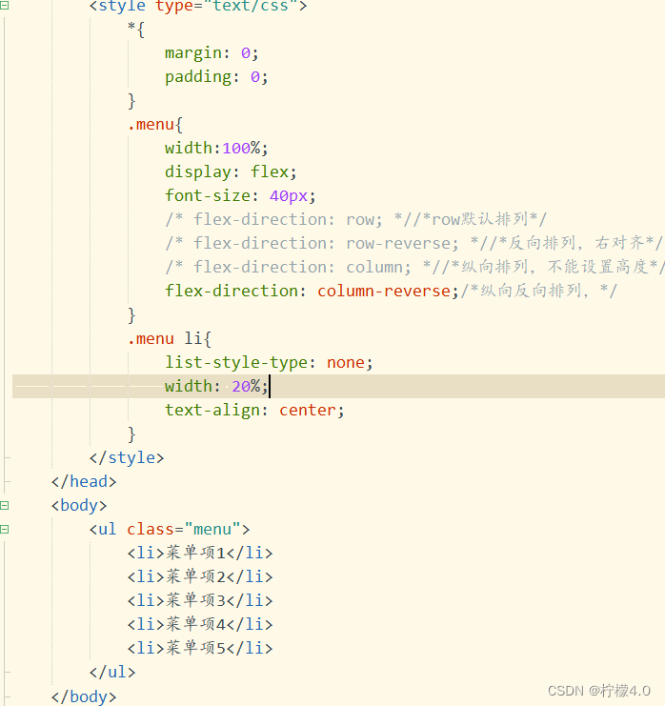Click the 'none' value of list-style-type
Viewport: 665px width, 706px height.
345,363
